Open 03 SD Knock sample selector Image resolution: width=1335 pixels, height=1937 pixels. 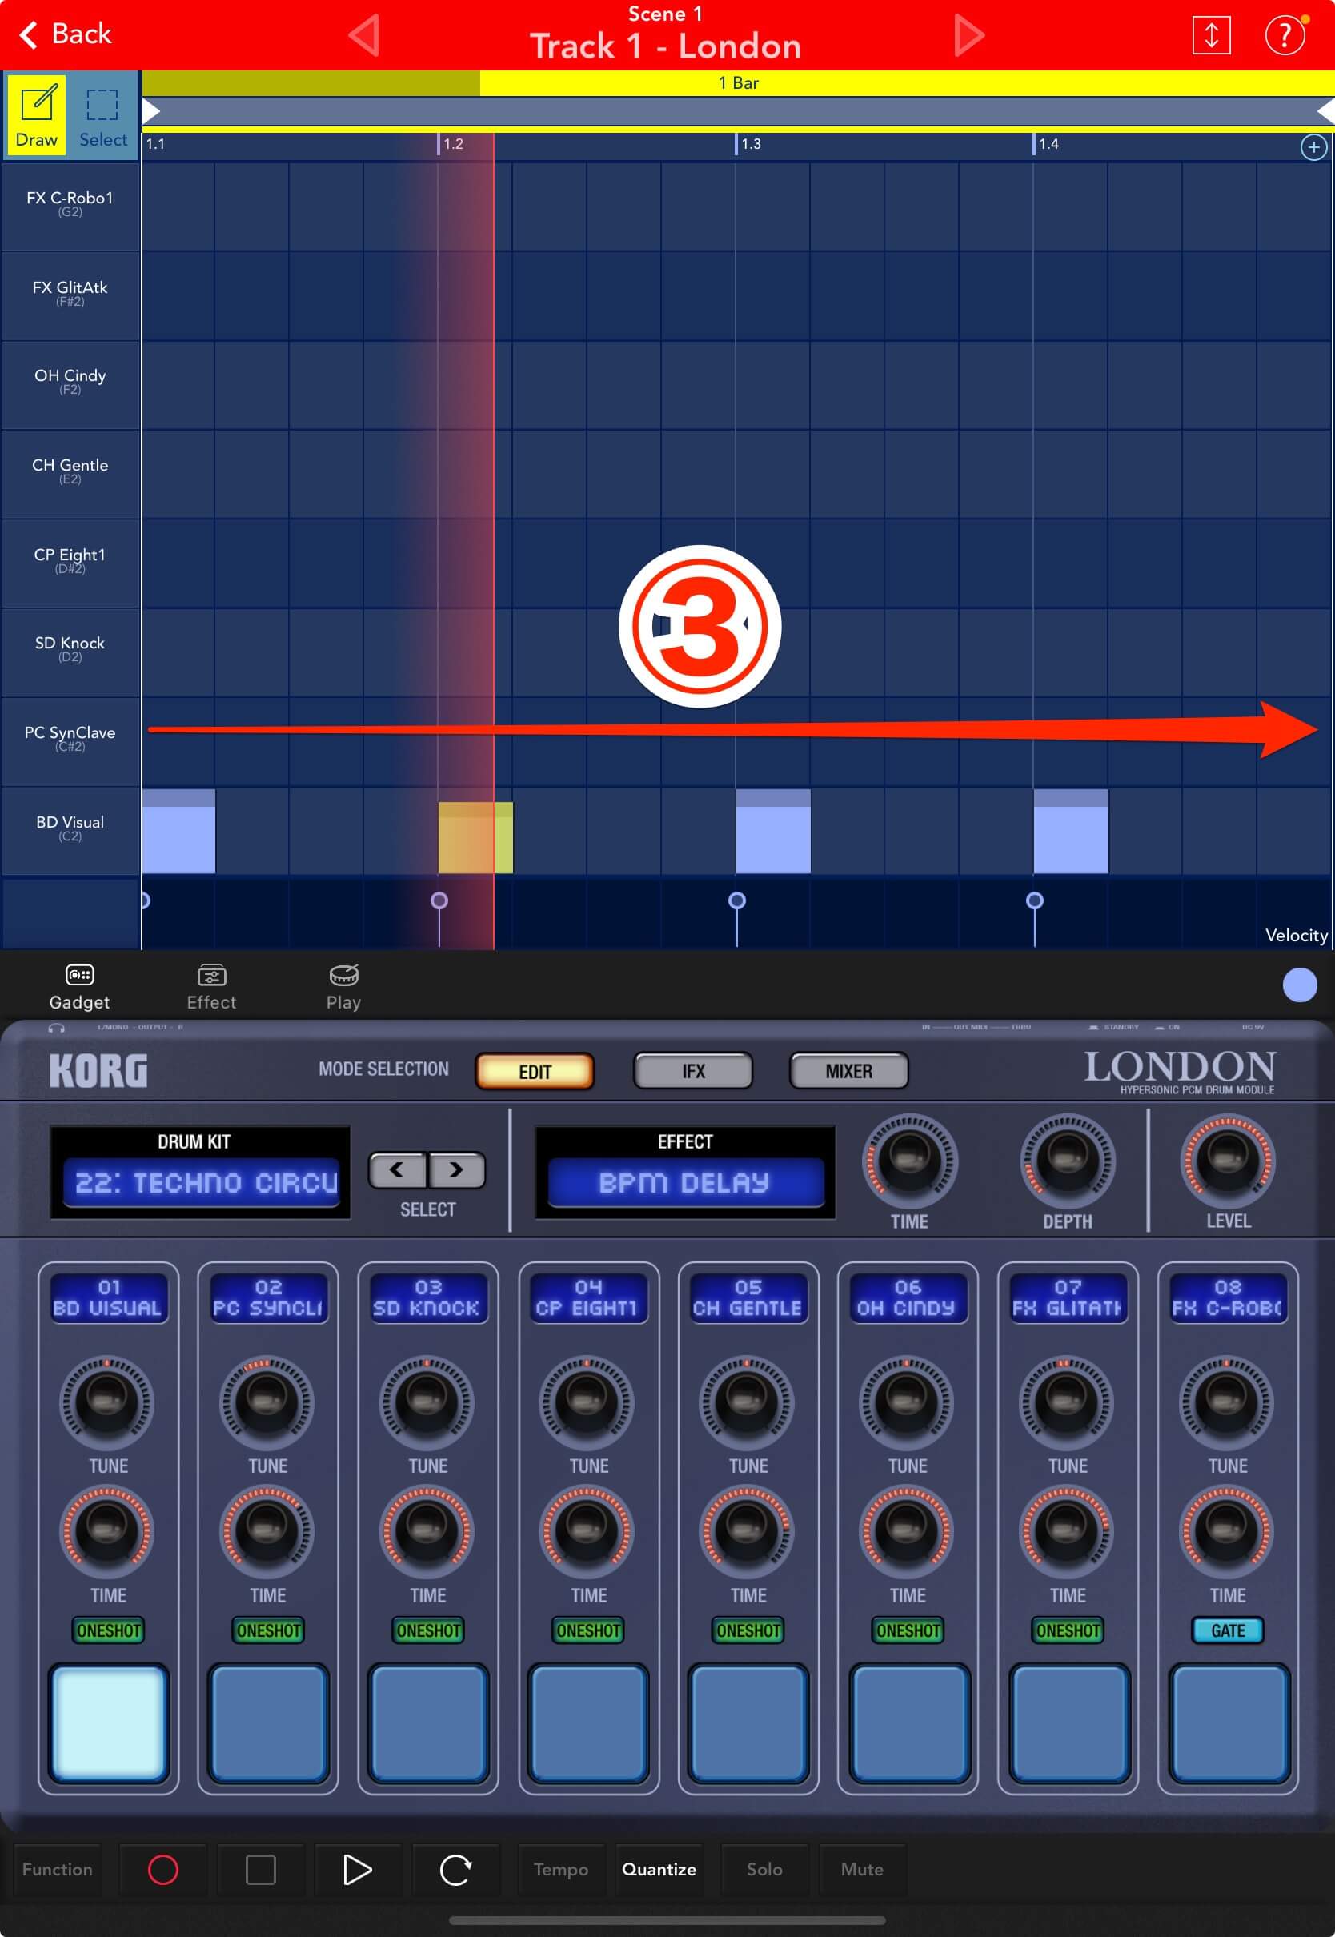(x=427, y=1298)
